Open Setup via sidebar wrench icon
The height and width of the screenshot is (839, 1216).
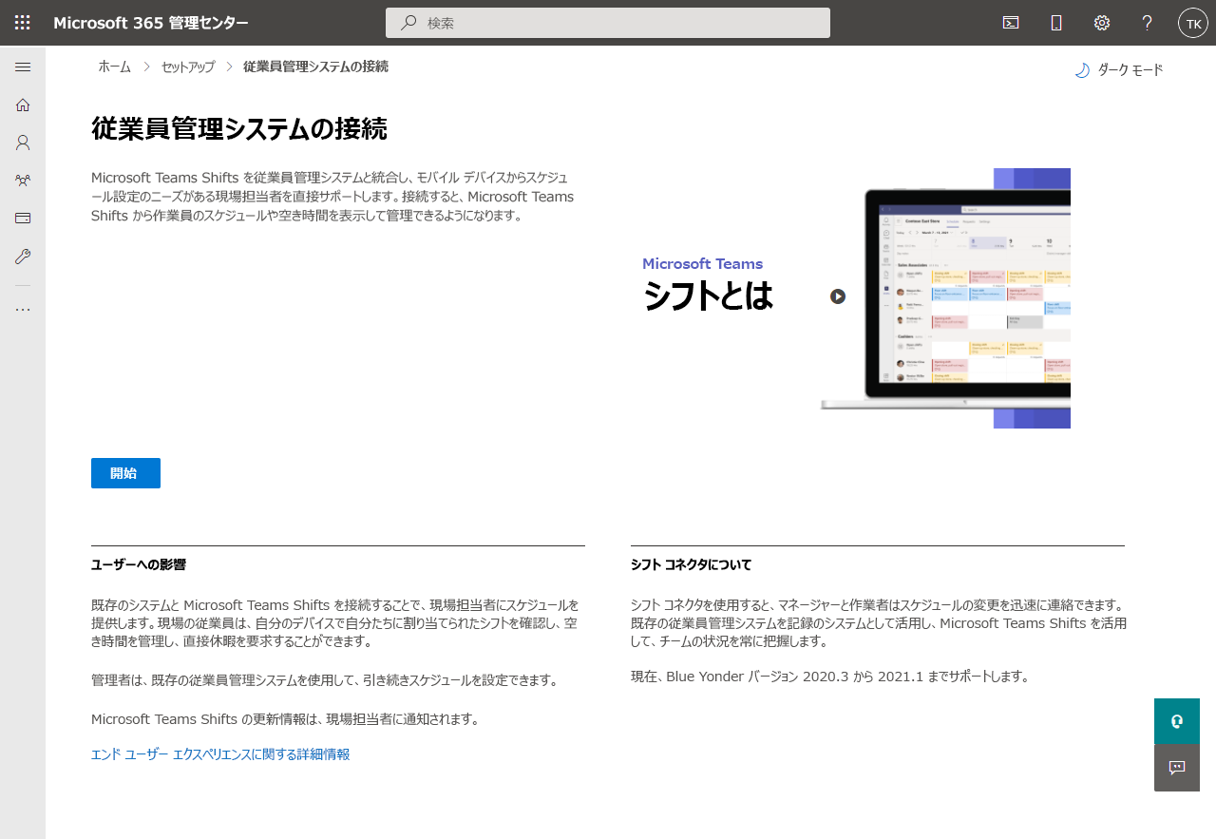(23, 256)
